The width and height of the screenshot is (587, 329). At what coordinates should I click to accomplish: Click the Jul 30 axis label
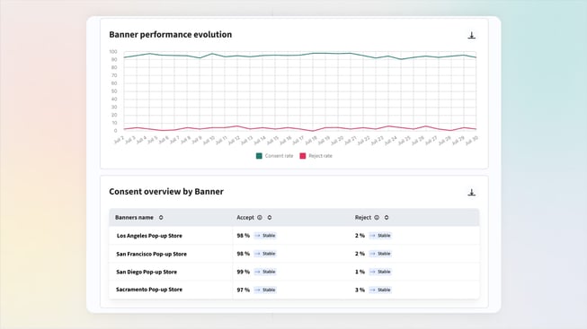point(471,141)
